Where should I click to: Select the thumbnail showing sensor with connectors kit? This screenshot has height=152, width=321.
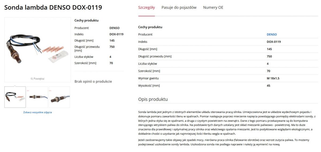click(15, 97)
